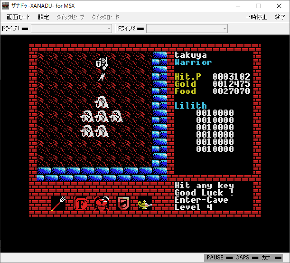Minimize the XANADU emulator window
This screenshot has height=263, width=290.
(238, 6)
